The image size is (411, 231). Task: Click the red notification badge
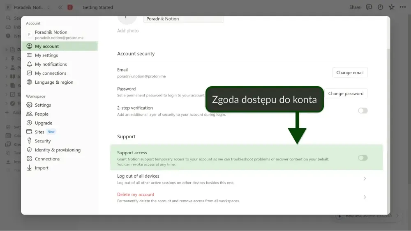(70, 7)
